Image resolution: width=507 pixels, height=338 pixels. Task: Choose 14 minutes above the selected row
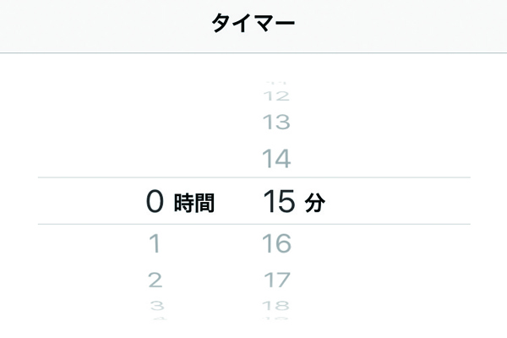pos(276,157)
